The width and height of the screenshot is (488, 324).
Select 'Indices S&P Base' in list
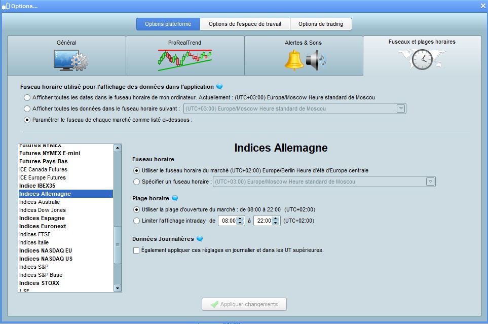point(66,275)
